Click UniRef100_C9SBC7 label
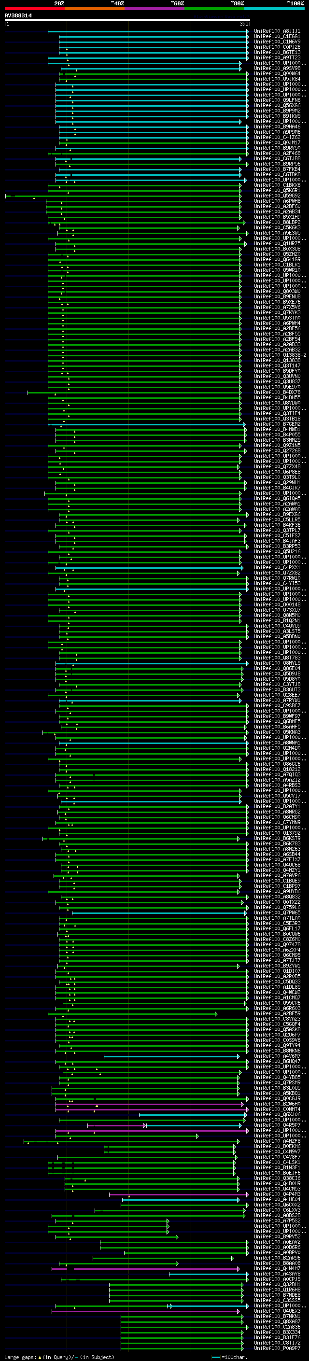Image resolution: width=309 pixels, height=1361 pixels. pyautogui.click(x=277, y=705)
